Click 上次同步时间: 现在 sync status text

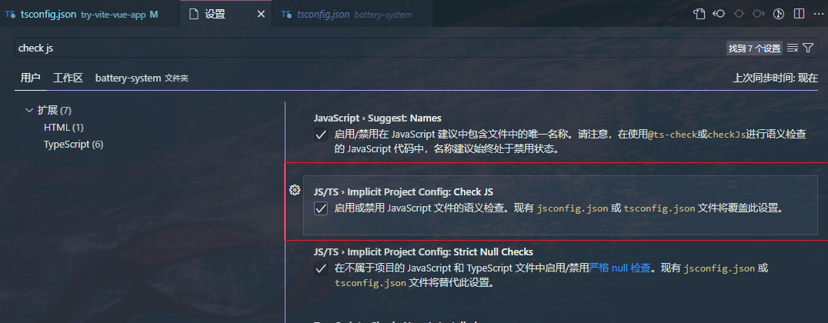776,78
